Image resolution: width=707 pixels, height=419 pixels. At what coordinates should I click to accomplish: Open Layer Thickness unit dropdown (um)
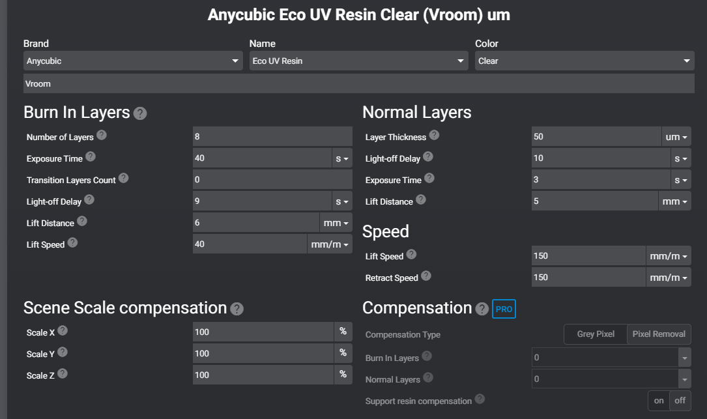676,137
